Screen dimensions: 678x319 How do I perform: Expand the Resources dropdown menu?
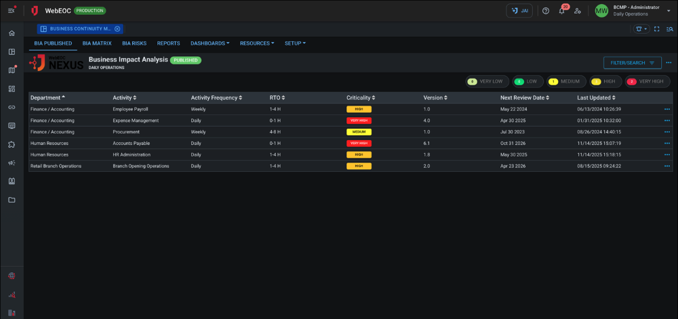[x=257, y=43]
